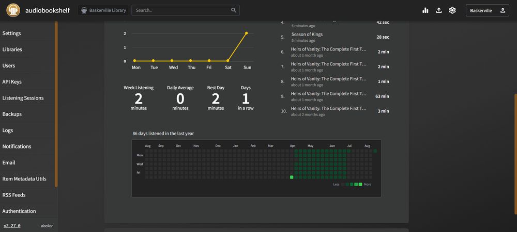The height and width of the screenshot is (232, 517).
Task: Click the sidebar orange scrollbar
Action: coord(56,104)
